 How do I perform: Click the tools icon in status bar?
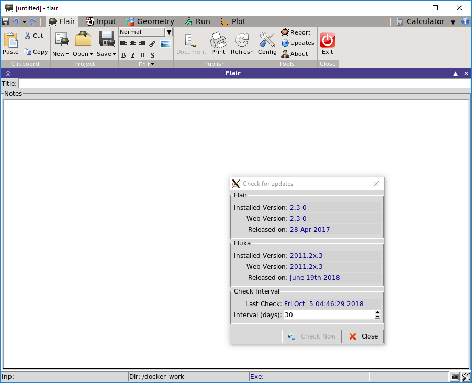tap(466, 377)
